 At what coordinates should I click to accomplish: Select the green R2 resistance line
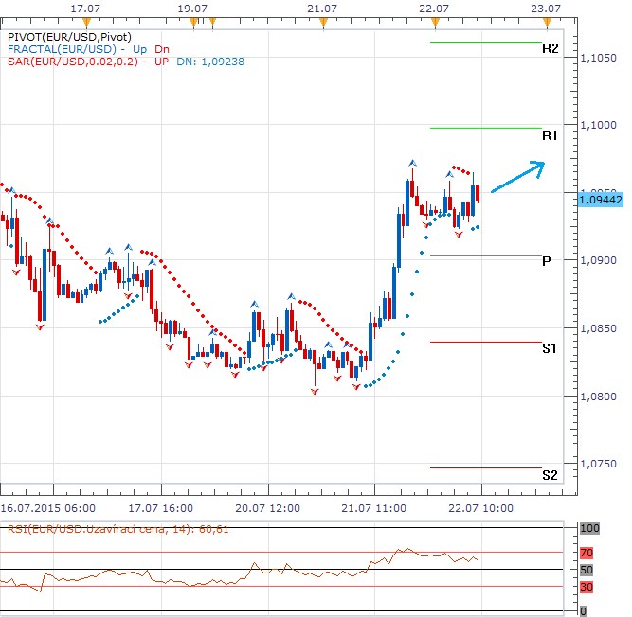pyautogui.click(x=483, y=42)
